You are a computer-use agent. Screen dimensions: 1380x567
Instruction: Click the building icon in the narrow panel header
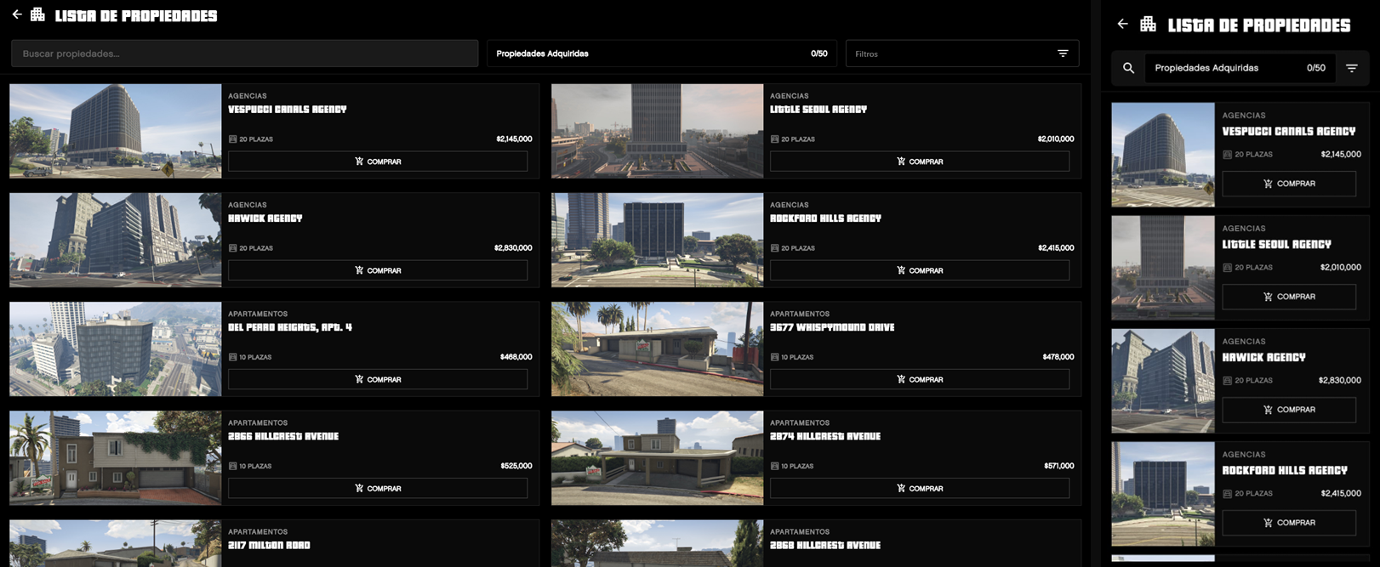click(1148, 24)
